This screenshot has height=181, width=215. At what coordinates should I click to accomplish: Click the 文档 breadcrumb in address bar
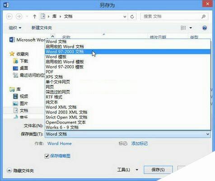[x=68, y=16]
